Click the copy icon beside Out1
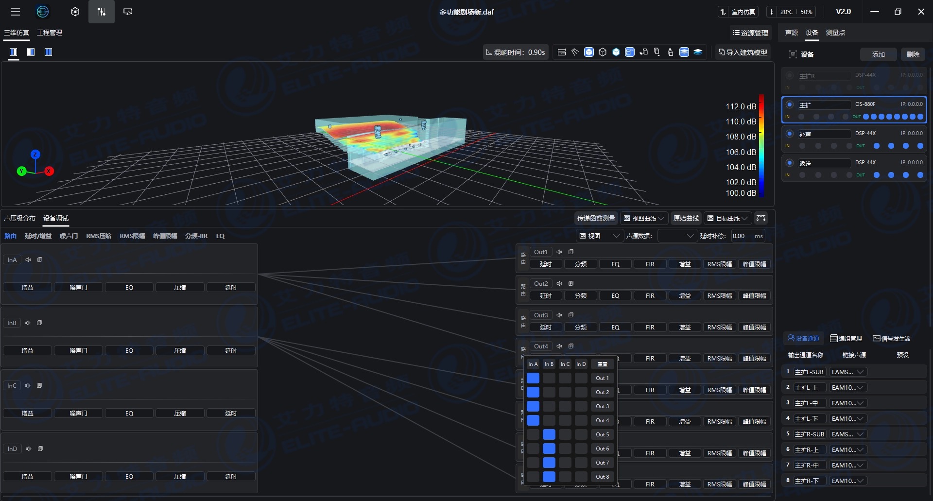 pos(571,252)
